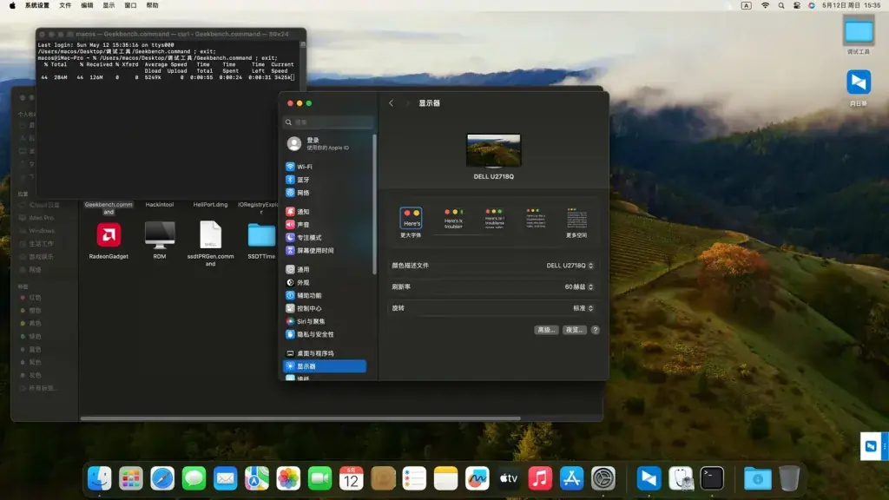The height and width of the screenshot is (500, 889).
Task: Open the 显示 menu in menu bar
Action: pyautogui.click(x=109, y=5)
